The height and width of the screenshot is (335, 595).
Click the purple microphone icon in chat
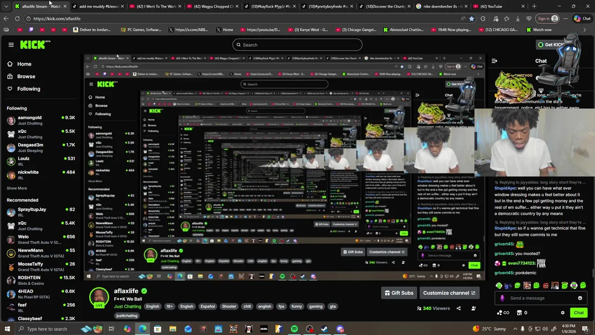502,298
